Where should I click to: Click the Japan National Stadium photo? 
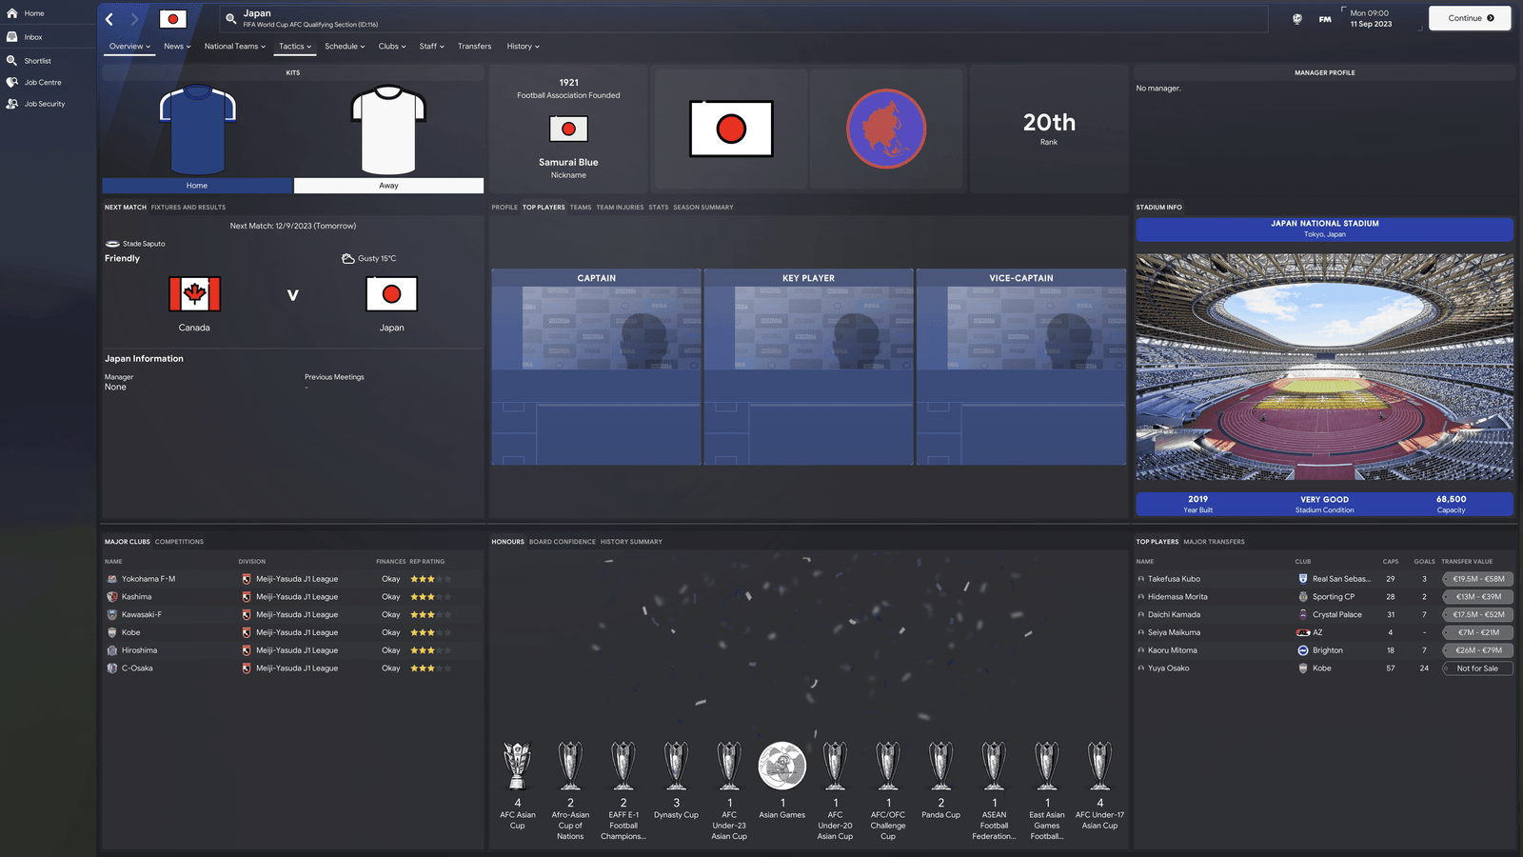[1324, 367]
